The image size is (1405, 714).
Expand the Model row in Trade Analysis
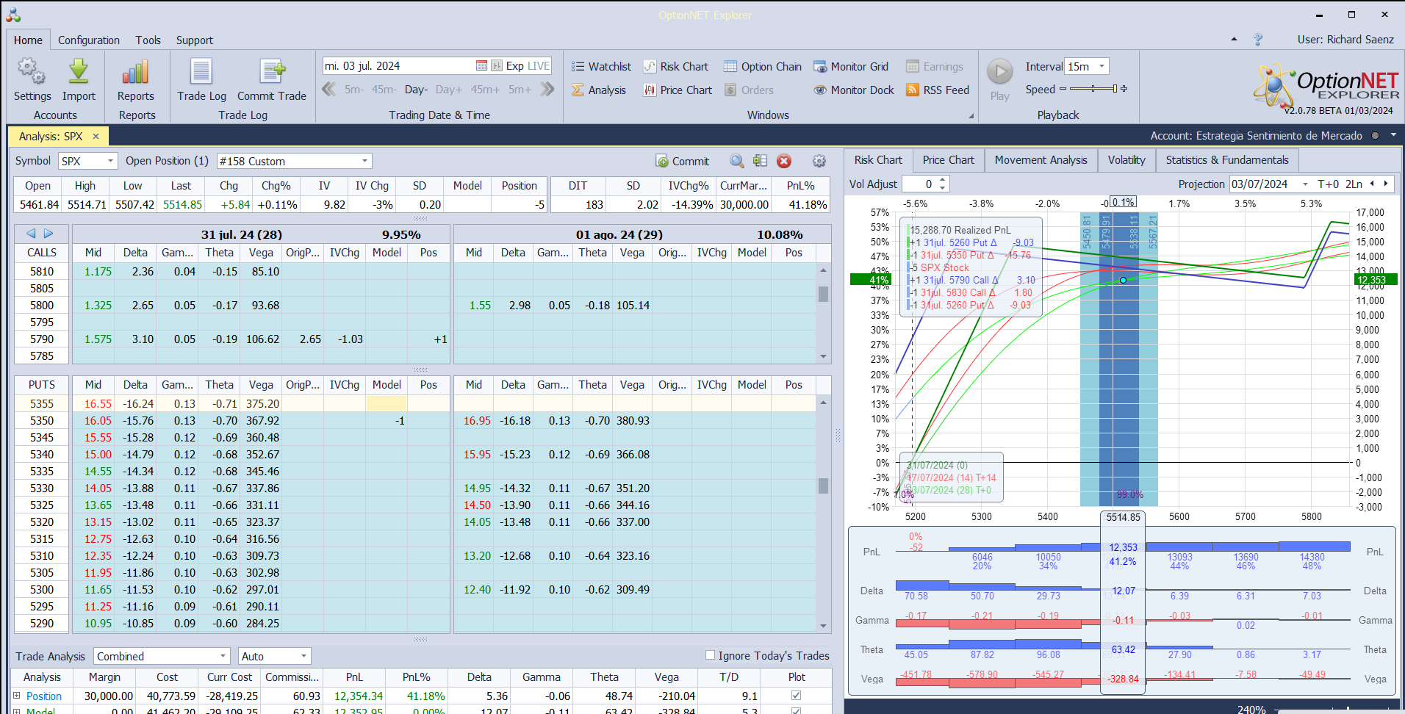point(17,710)
